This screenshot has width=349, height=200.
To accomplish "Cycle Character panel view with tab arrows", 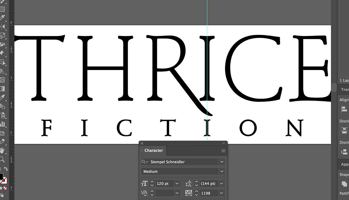I will (142, 150).
